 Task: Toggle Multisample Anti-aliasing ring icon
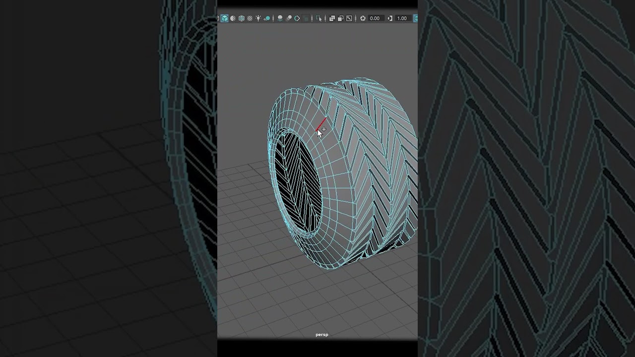click(297, 18)
